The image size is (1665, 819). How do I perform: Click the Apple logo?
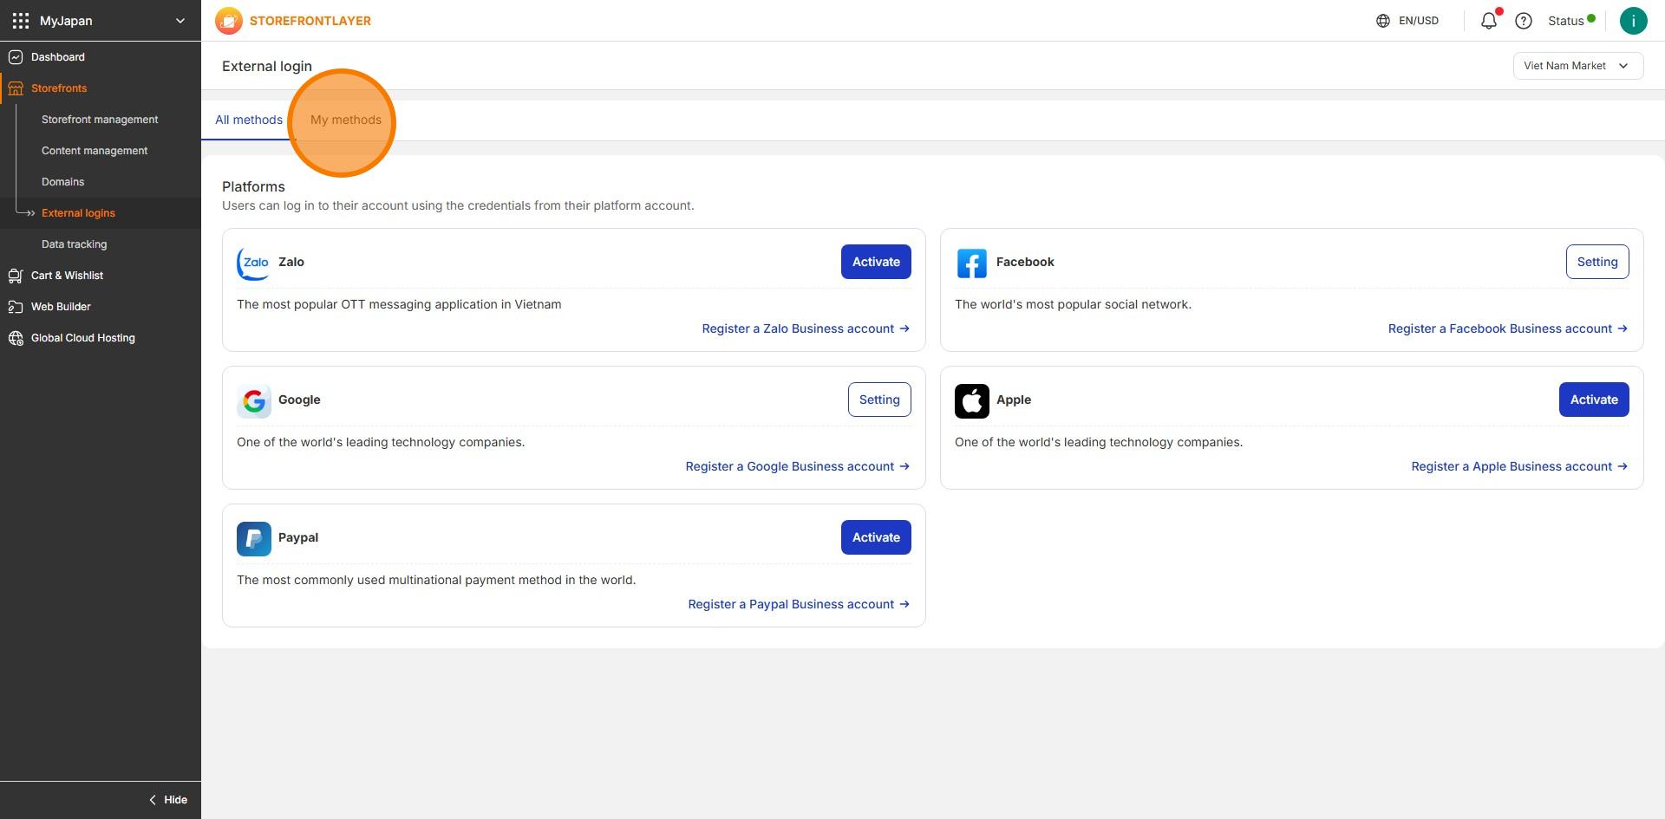tap(972, 400)
